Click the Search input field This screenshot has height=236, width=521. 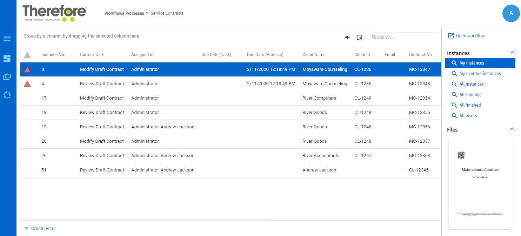pos(407,38)
